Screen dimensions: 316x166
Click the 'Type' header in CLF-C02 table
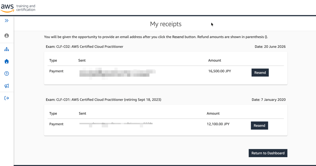tap(53, 60)
